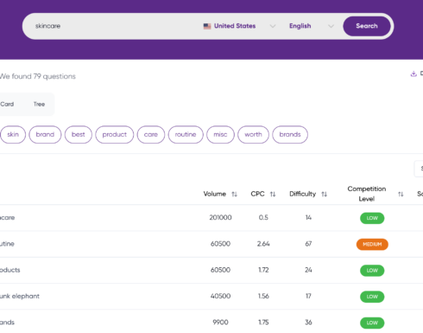The image size is (423, 333).
Task: Sort by Volume using the arrows icon
Action: pos(235,194)
